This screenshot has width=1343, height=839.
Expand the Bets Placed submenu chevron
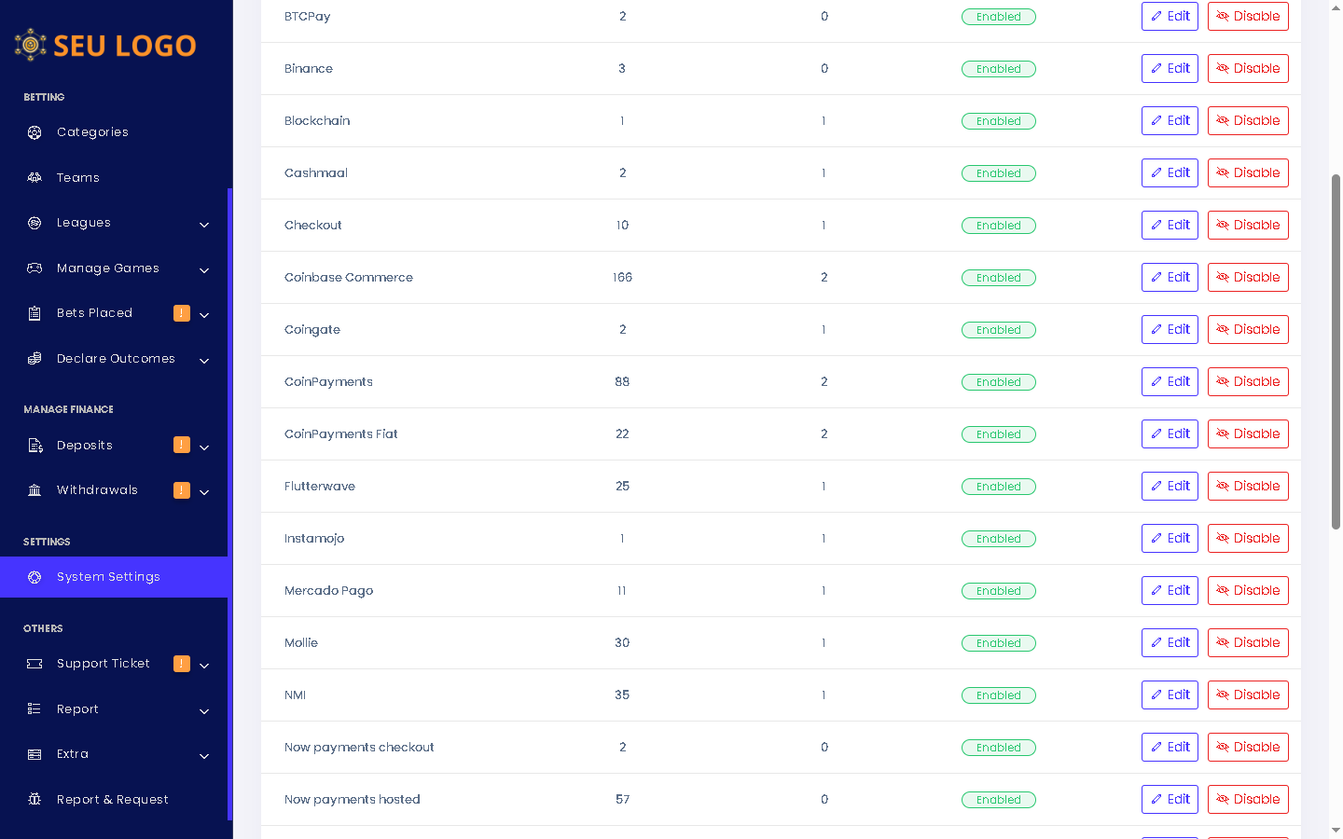click(204, 315)
